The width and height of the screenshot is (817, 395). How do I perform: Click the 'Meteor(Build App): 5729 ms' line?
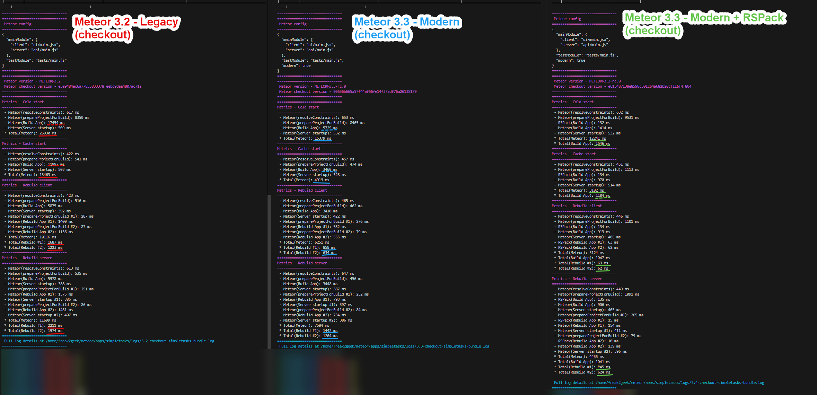308,128
